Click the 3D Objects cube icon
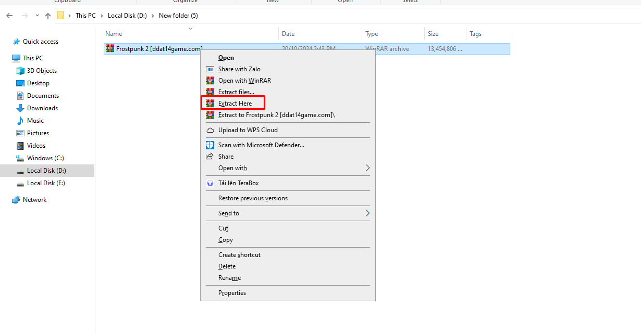The height and width of the screenshot is (334, 641). (x=20, y=71)
